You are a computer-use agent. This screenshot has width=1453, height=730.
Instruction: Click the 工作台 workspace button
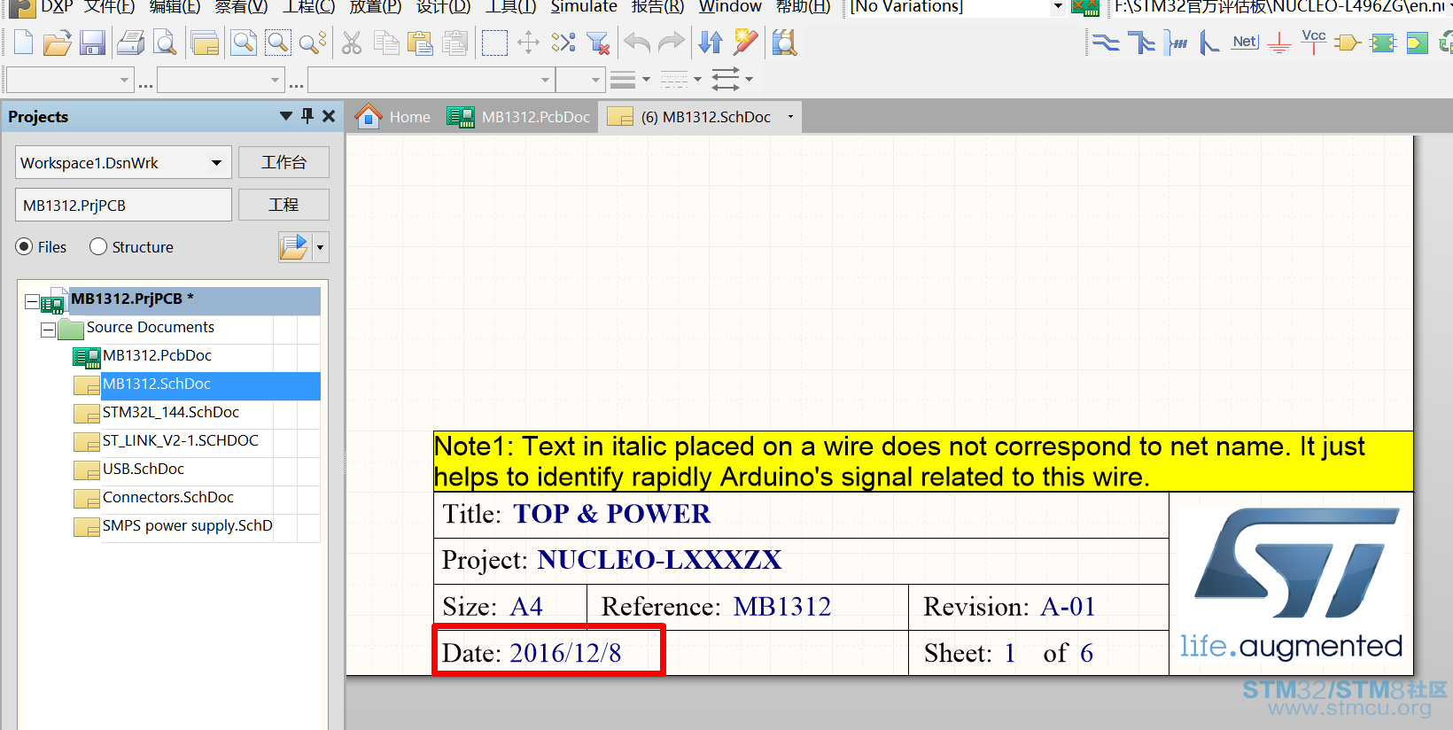click(284, 162)
